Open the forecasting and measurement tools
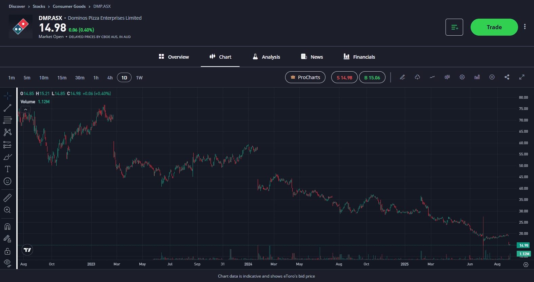The height and width of the screenshot is (282, 534). click(x=7, y=145)
